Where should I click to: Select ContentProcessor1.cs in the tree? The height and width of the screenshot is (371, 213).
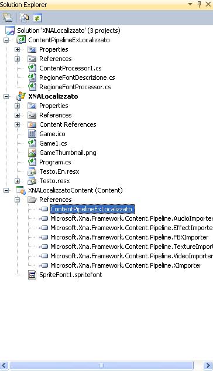[x=70, y=68]
